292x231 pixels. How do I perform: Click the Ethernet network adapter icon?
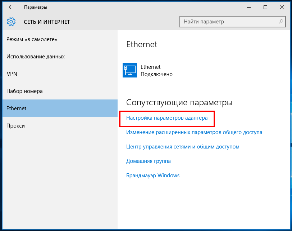(130, 70)
